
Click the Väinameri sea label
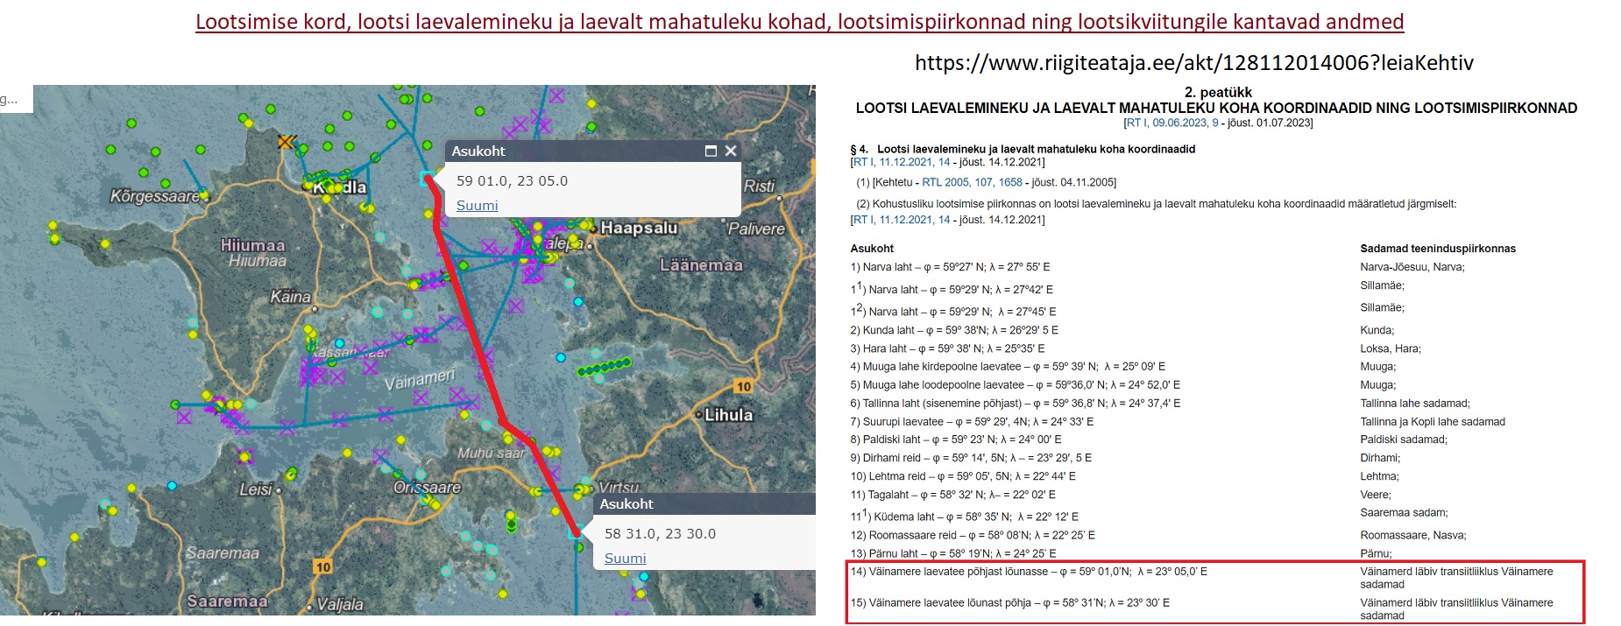point(420,379)
